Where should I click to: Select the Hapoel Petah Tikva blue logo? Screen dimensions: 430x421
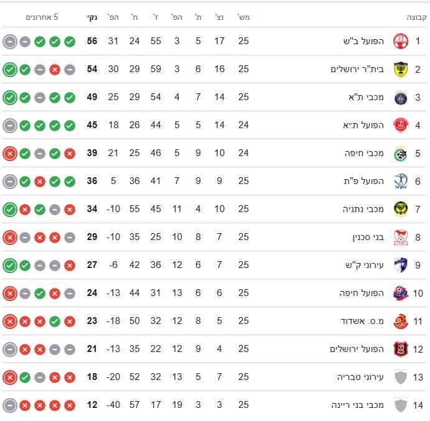[x=401, y=182]
